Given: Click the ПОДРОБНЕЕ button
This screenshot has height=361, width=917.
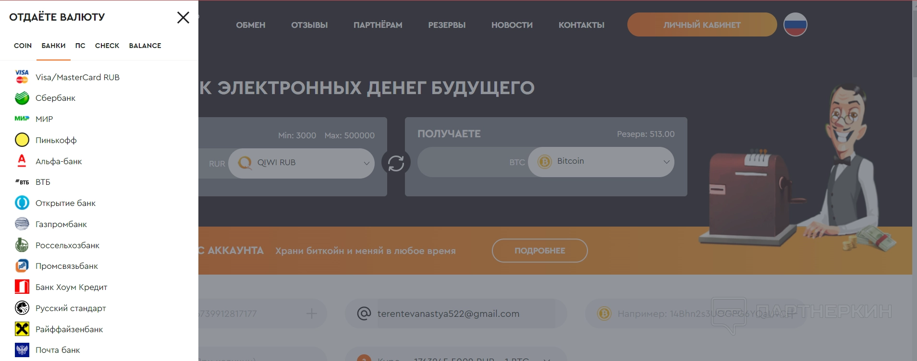Looking at the screenshot, I should tap(540, 251).
